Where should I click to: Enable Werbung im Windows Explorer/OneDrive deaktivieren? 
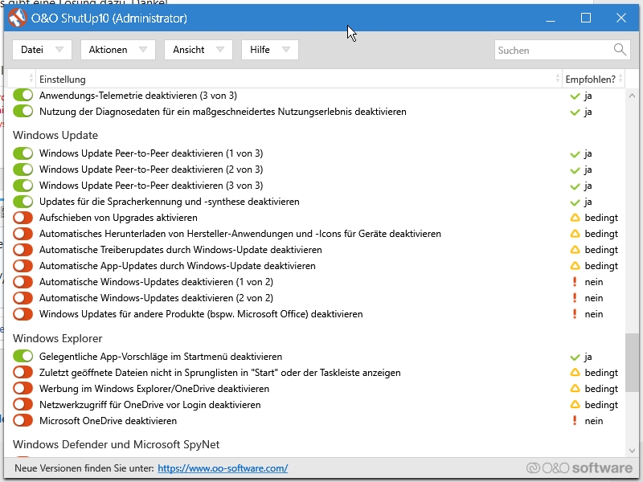click(x=23, y=389)
